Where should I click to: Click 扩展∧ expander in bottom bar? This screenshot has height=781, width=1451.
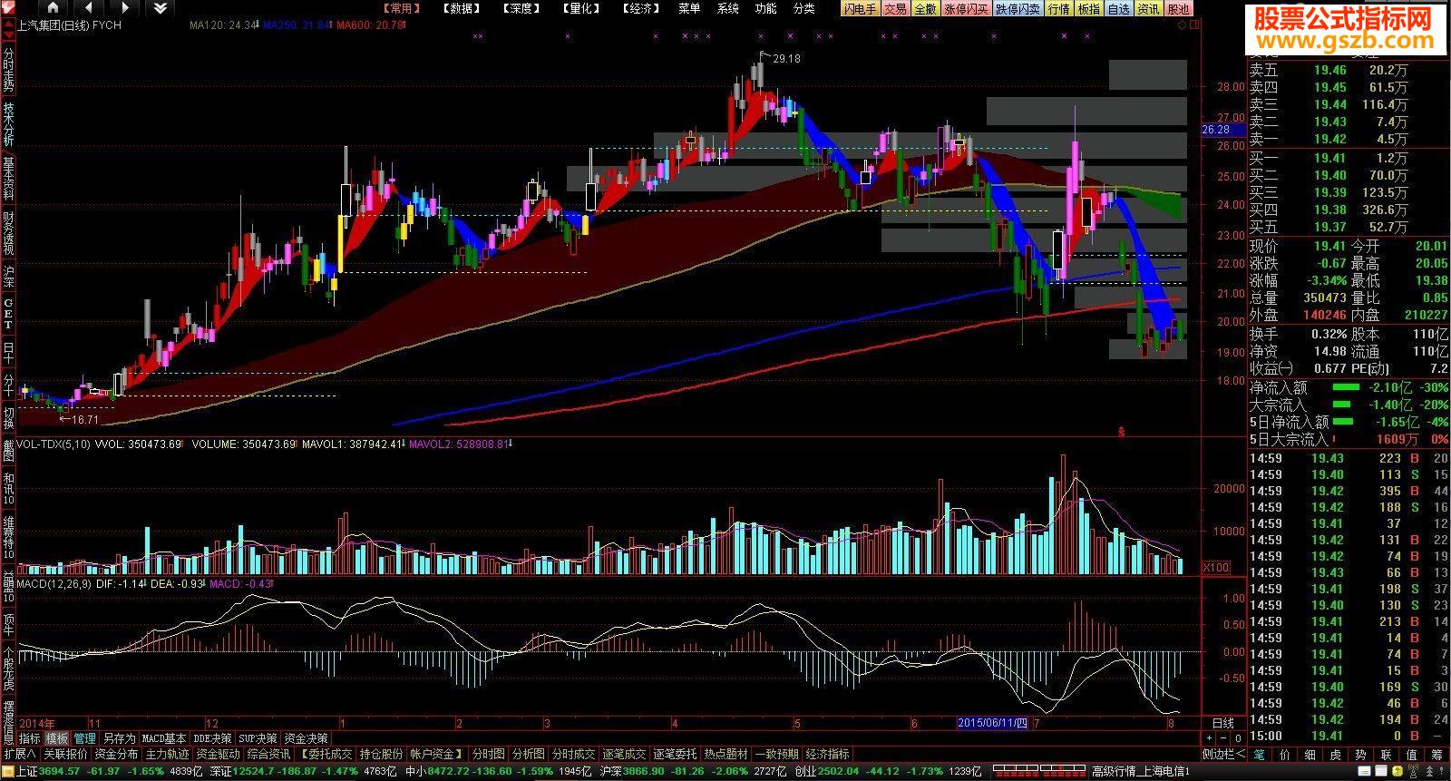[20, 754]
